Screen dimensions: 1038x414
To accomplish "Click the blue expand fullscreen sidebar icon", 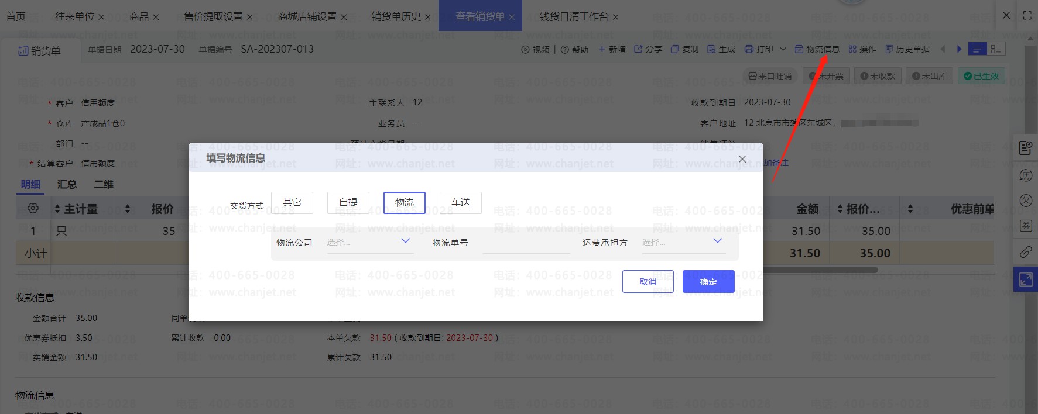I will coord(1026,280).
